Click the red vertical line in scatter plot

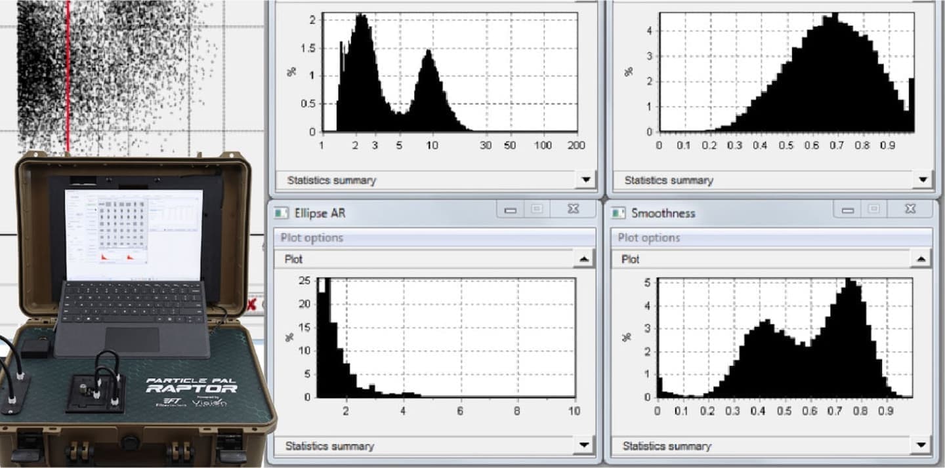click(68, 79)
